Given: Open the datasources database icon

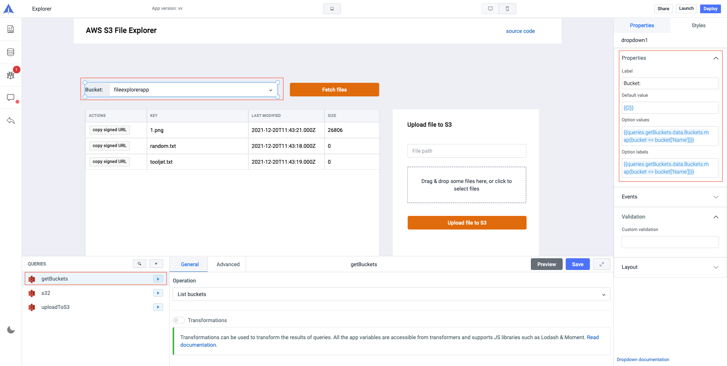Looking at the screenshot, I should (11, 52).
